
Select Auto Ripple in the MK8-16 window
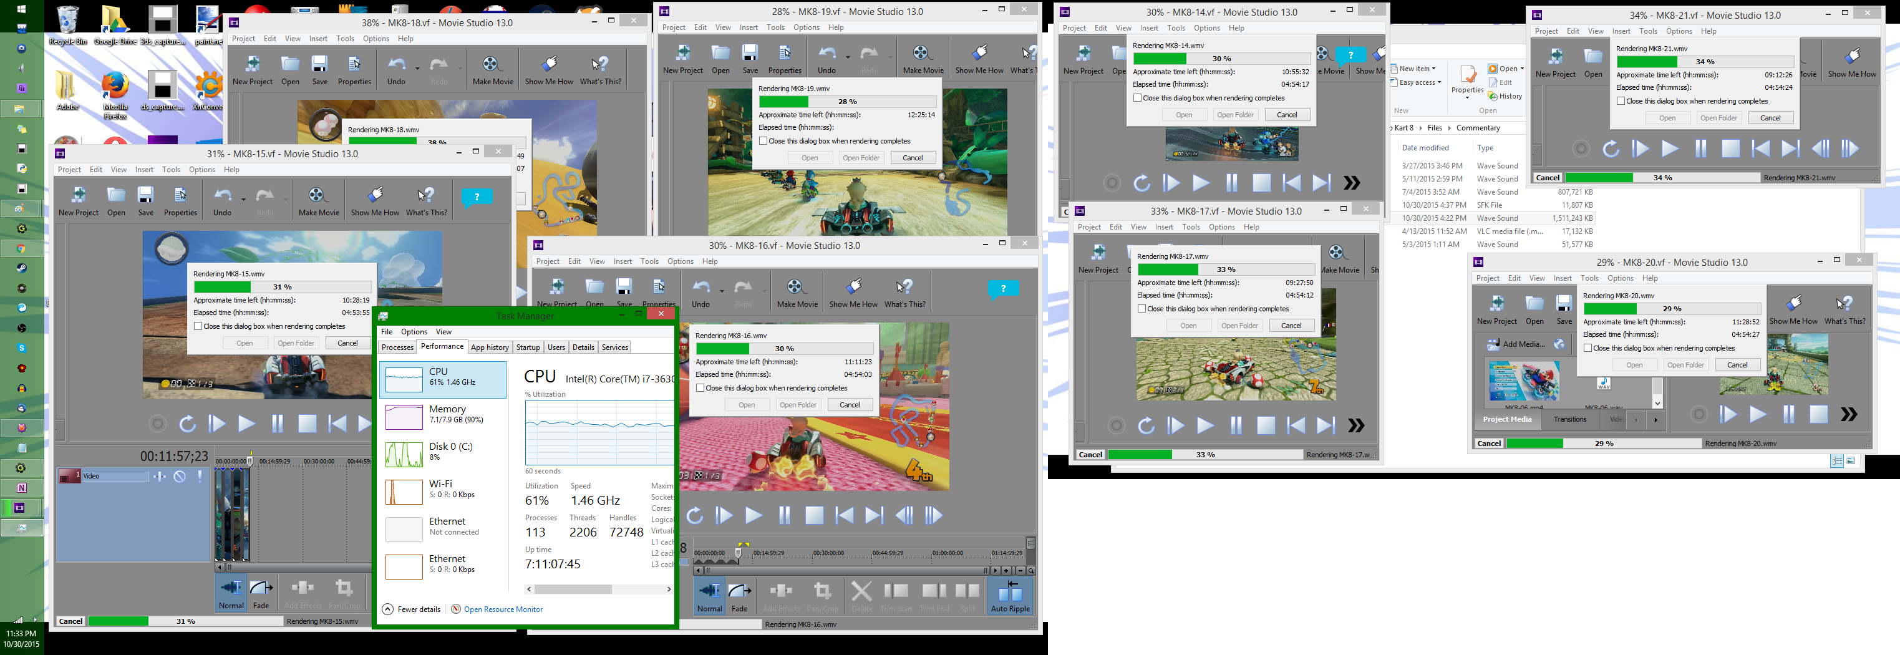[1010, 595]
